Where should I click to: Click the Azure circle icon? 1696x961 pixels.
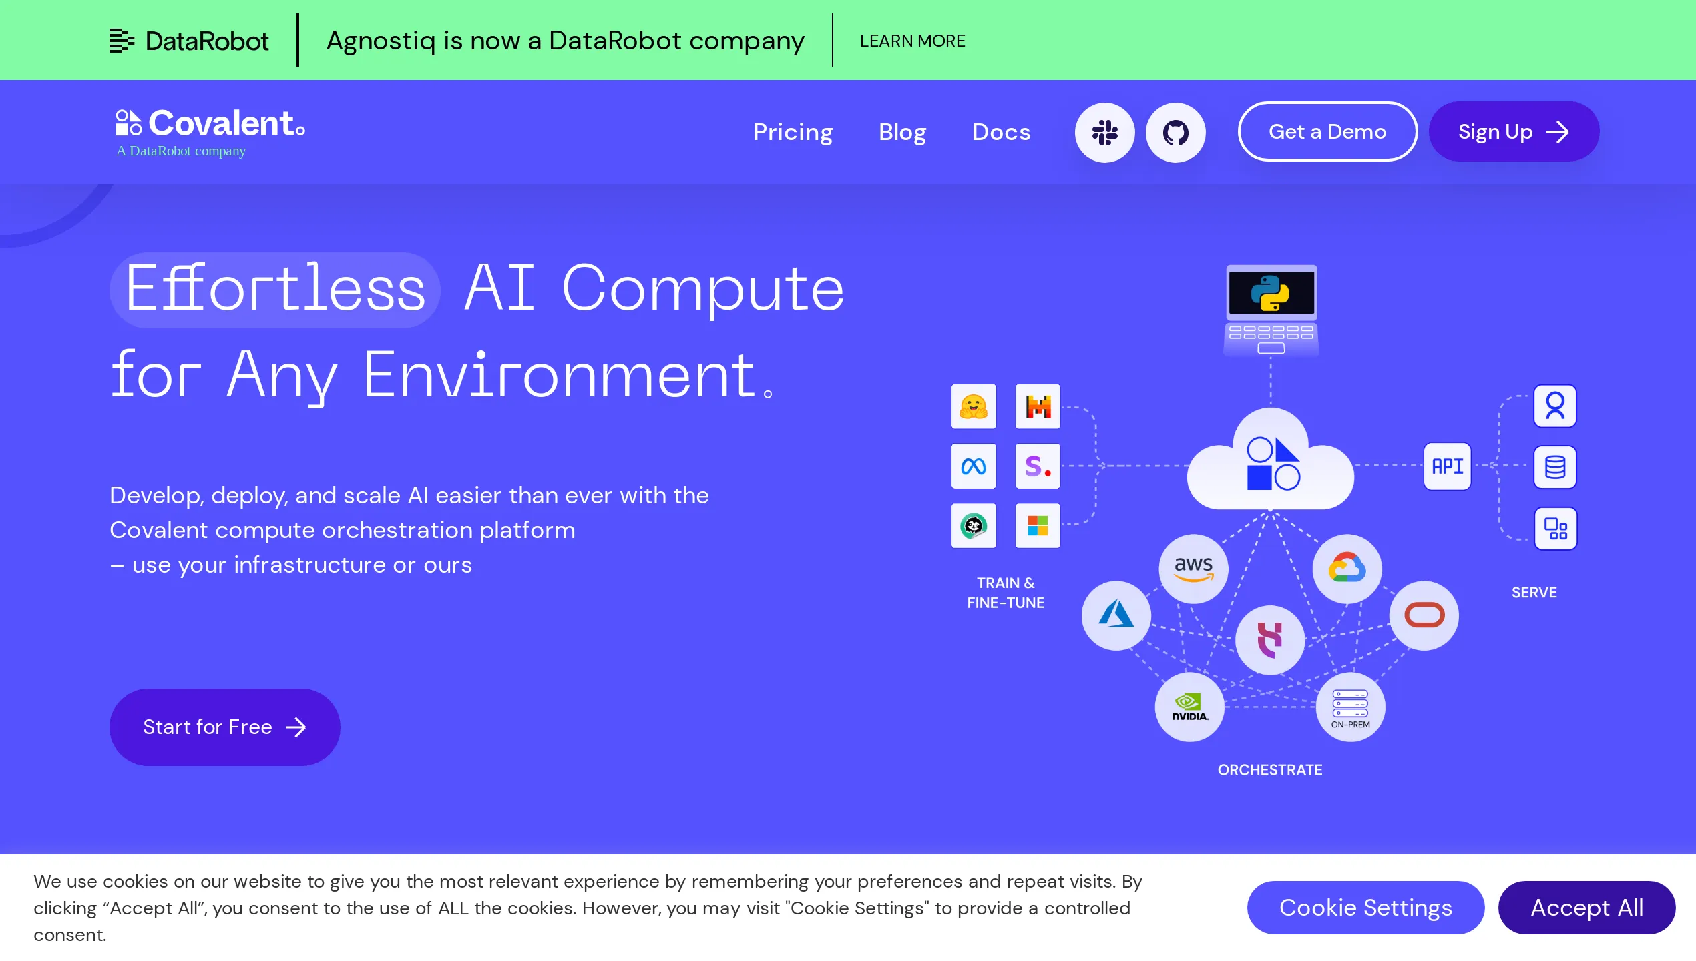click(x=1116, y=615)
